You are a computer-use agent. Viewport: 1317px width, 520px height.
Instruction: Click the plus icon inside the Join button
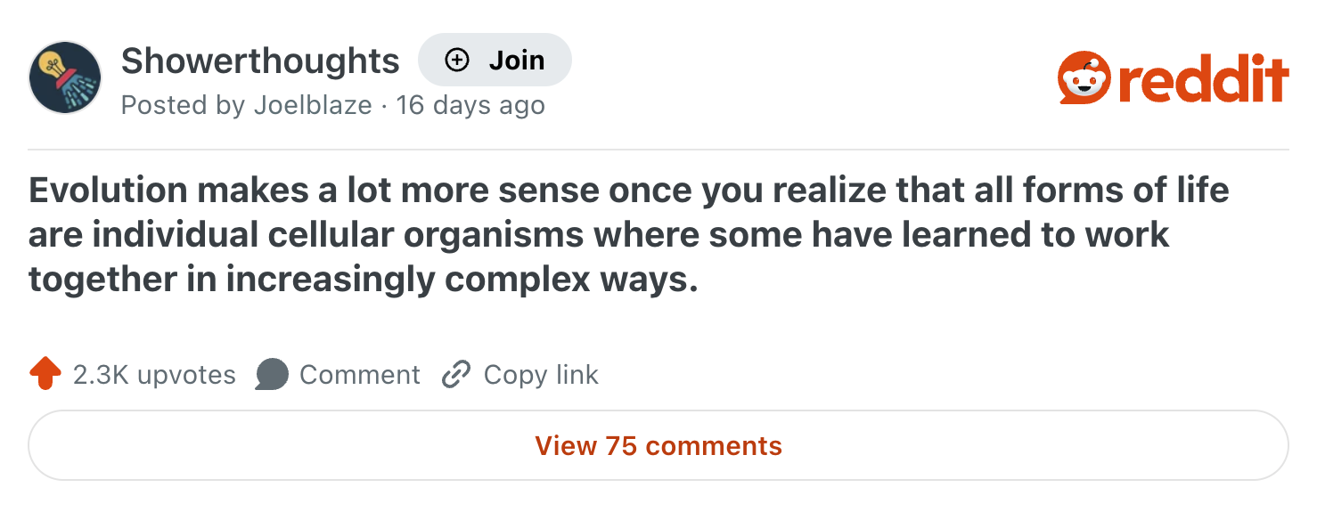[x=457, y=60]
